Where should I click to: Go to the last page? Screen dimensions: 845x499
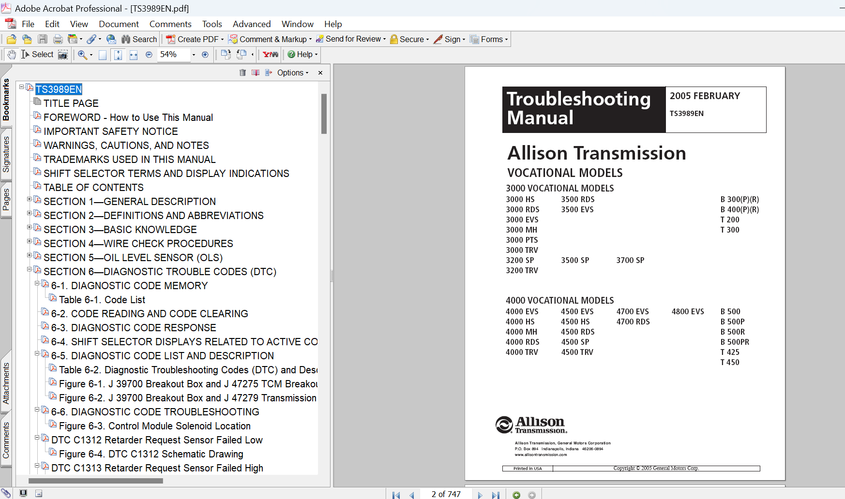[496, 495]
